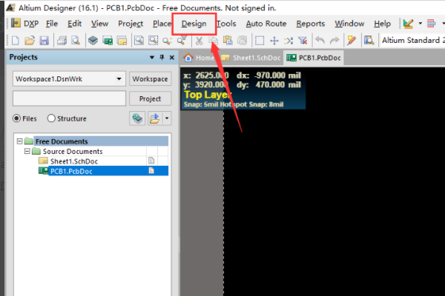Click the red align objects icon
The width and height of the screenshot is (445, 296).
tap(431, 24)
